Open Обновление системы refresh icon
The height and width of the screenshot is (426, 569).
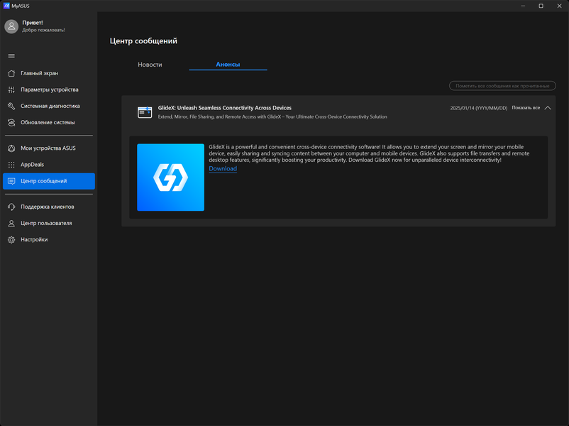(x=11, y=122)
